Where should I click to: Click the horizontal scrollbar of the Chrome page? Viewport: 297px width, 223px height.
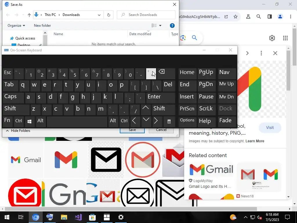(x=131, y=209)
